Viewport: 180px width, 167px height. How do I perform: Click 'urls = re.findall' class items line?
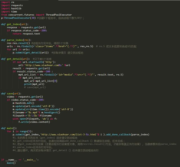[72, 46]
